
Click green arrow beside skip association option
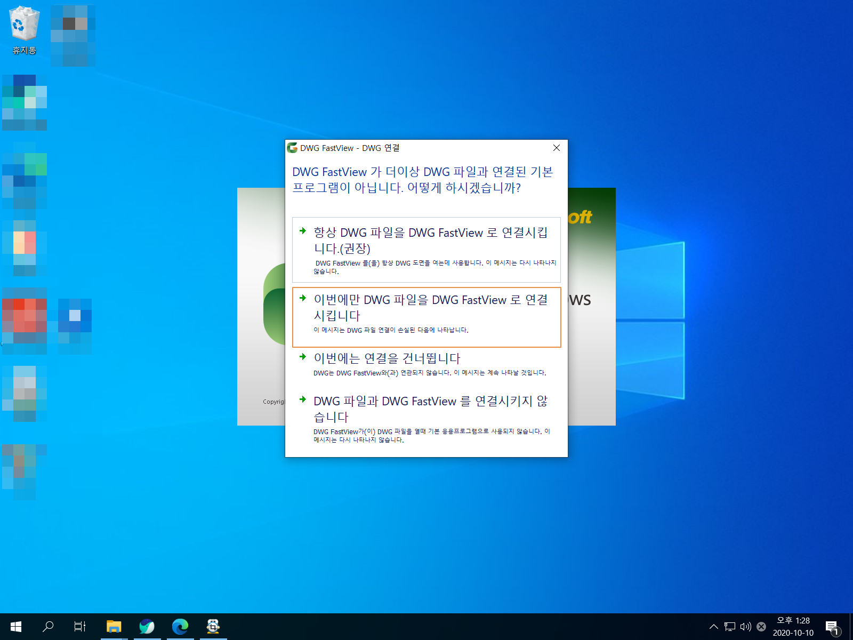303,357
